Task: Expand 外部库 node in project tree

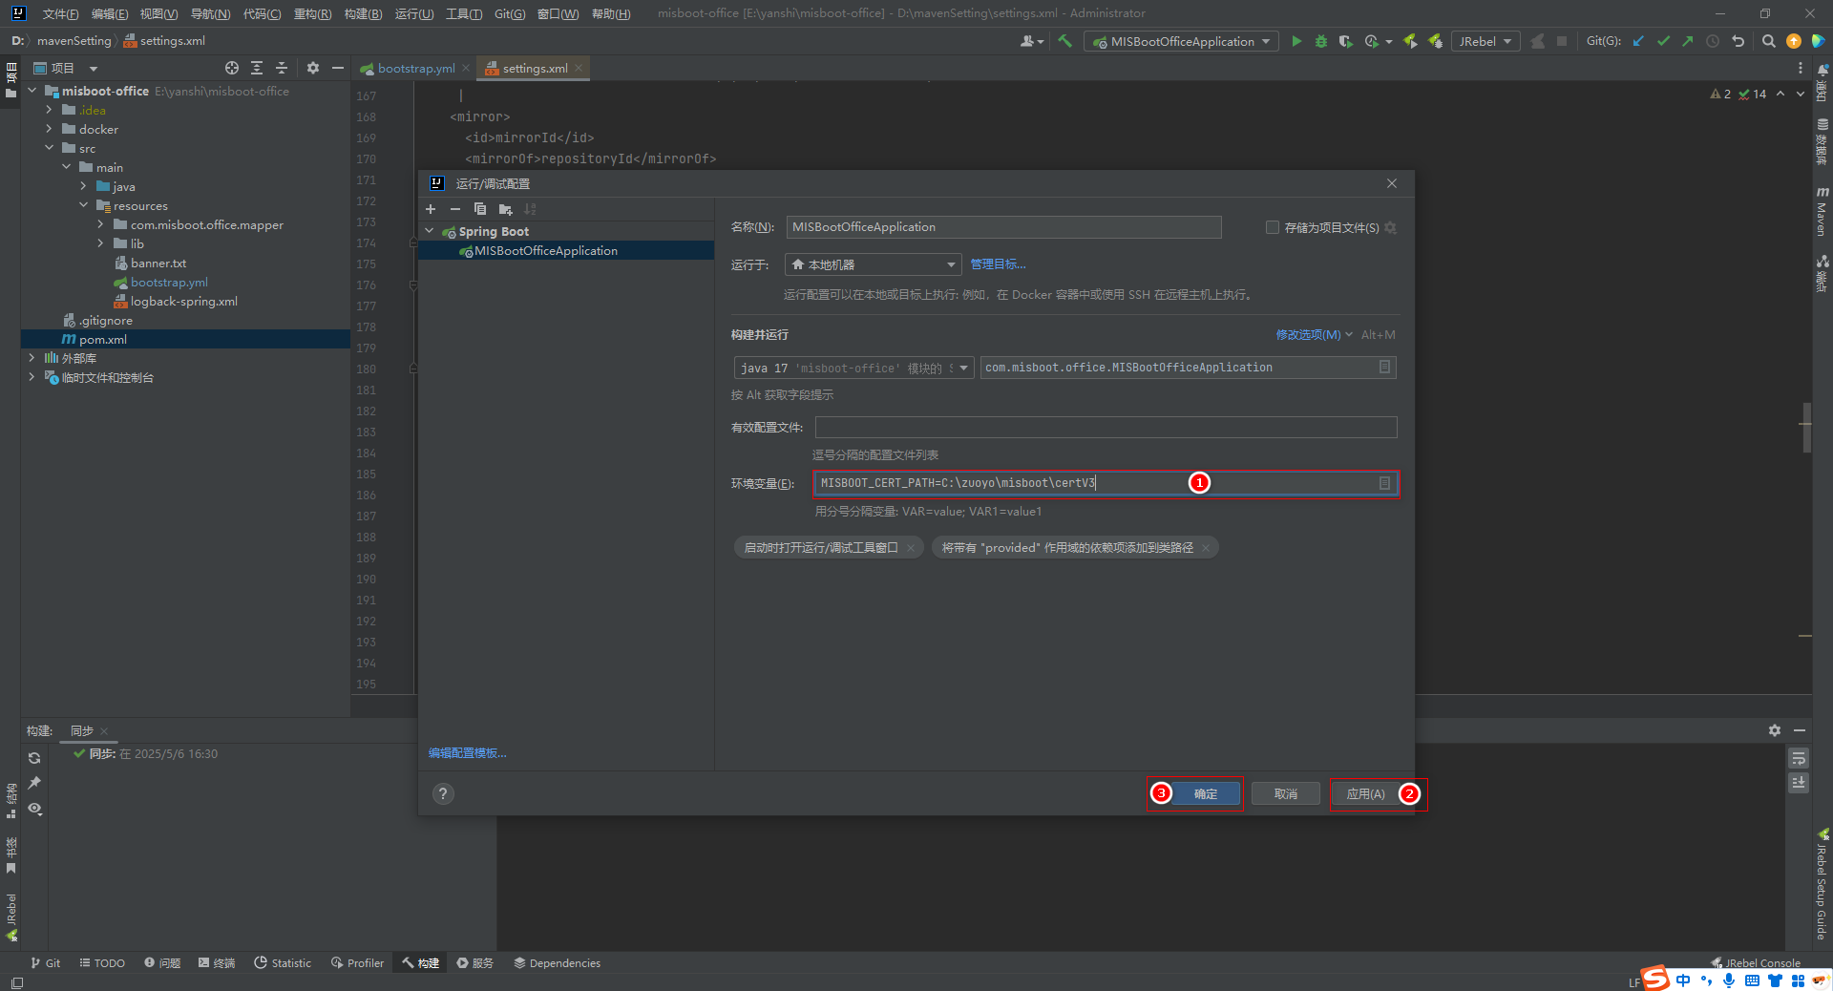Action: tap(32, 358)
